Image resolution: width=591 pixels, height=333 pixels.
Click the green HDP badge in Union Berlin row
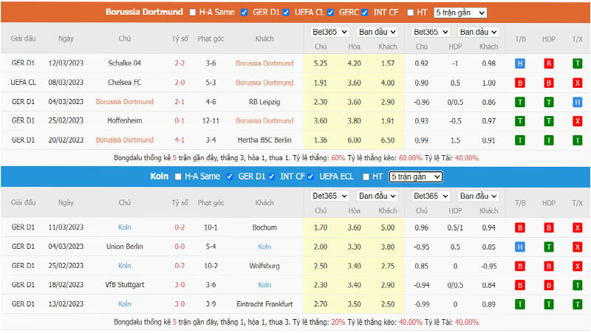click(548, 247)
